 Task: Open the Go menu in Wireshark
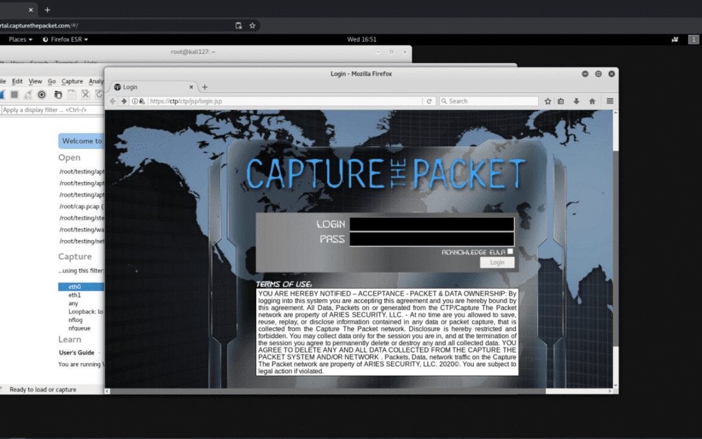[51, 81]
